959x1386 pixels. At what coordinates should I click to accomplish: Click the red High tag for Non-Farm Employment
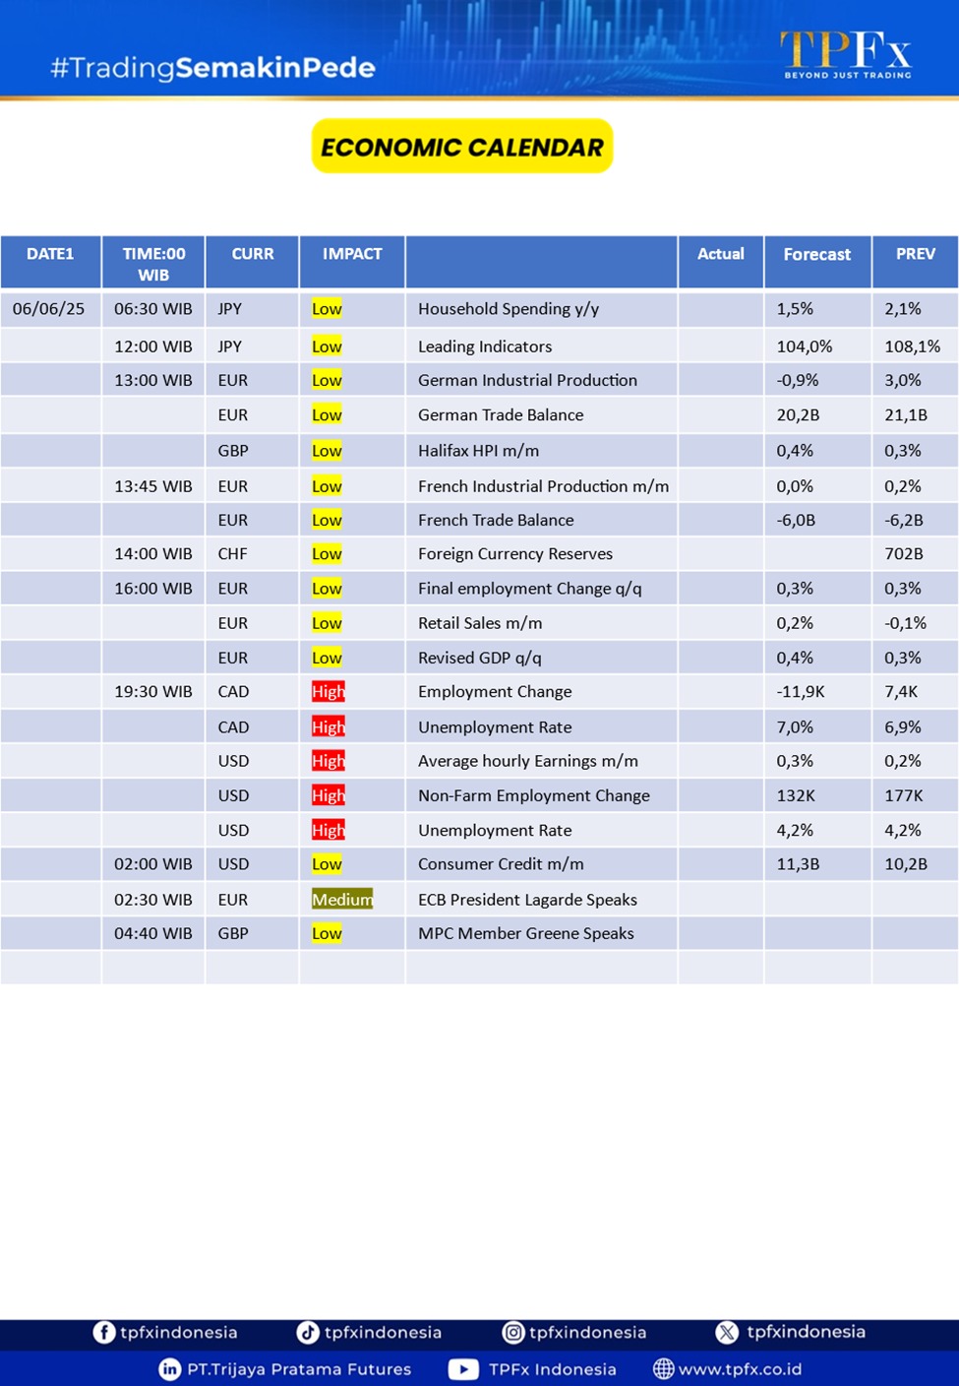pos(328,795)
